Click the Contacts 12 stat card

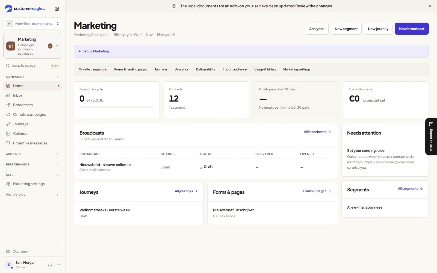pyautogui.click(x=206, y=100)
